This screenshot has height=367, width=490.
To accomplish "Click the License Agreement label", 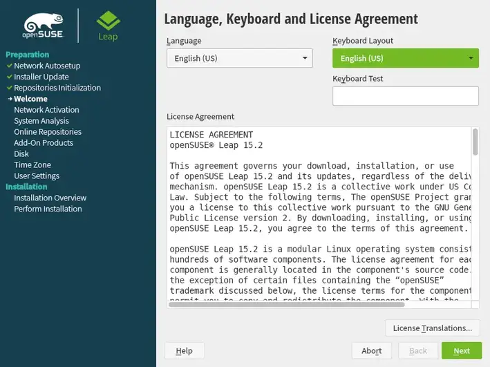I will pos(200,117).
